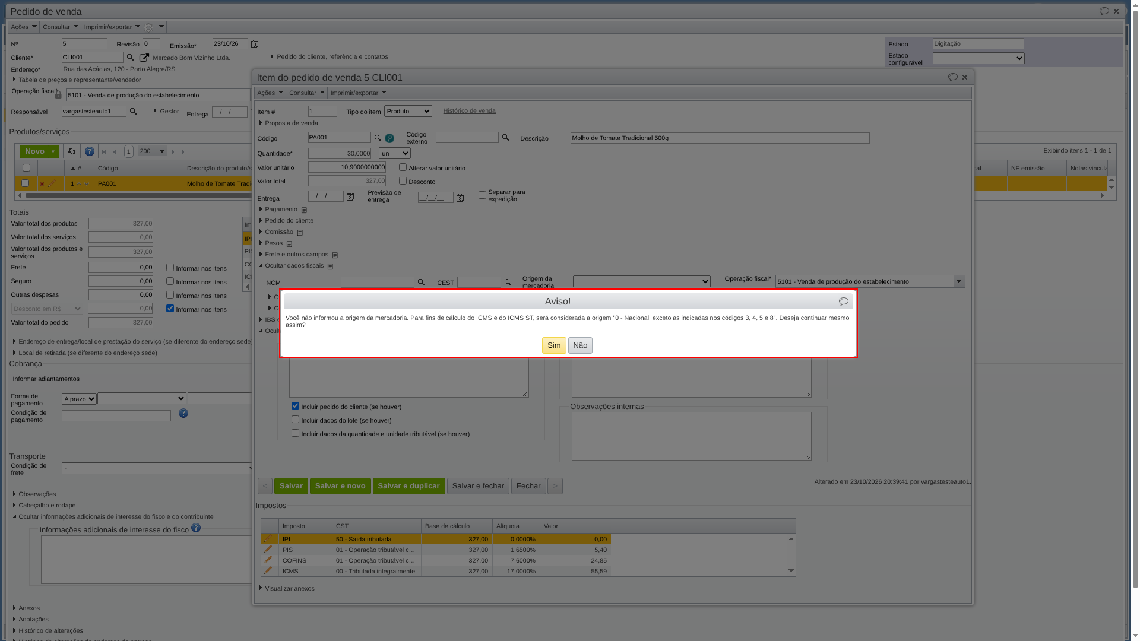The width and height of the screenshot is (1140, 641).
Task: Click search magnifier beside NCM field
Action: (x=421, y=283)
